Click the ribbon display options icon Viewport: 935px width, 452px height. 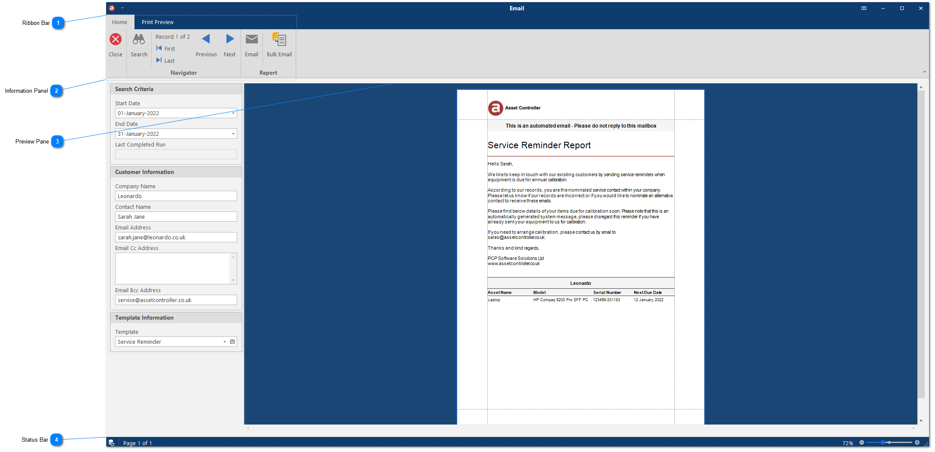click(864, 8)
